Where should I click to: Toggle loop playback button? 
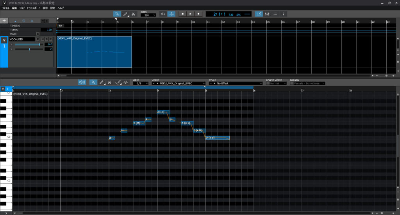point(163,14)
